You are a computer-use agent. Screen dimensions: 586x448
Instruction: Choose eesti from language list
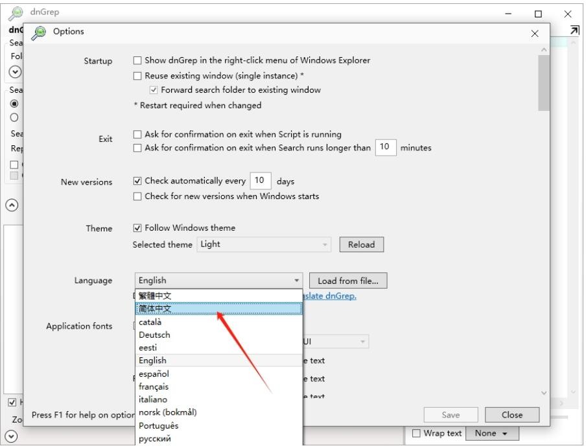[x=218, y=348]
